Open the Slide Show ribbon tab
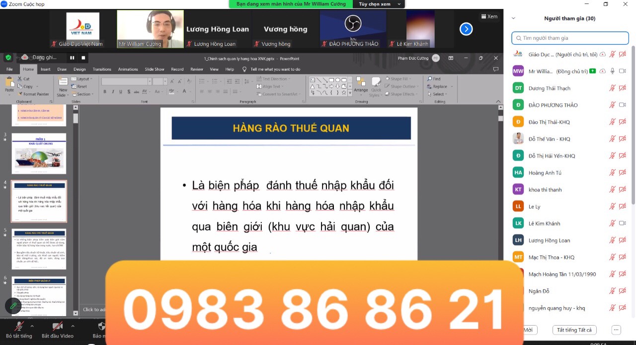The image size is (636, 345). pos(154,69)
